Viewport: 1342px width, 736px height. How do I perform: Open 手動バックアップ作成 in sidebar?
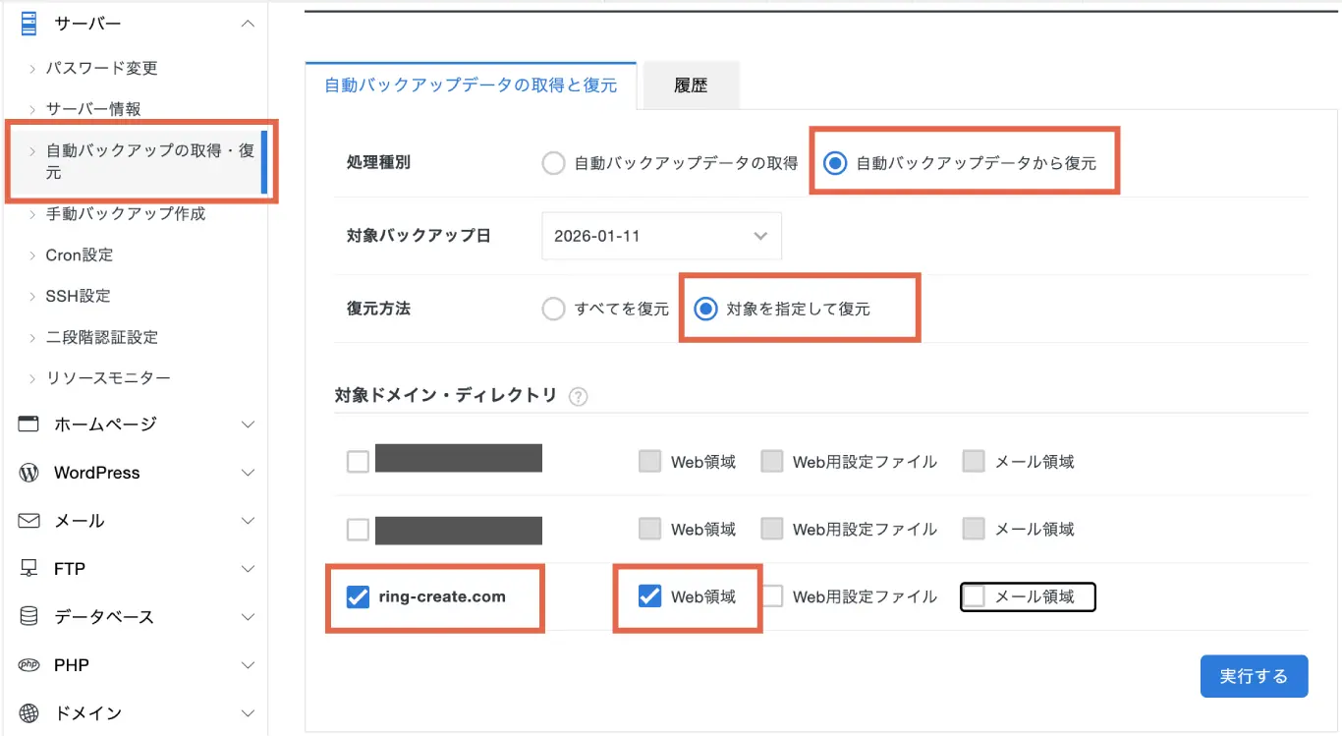click(126, 214)
